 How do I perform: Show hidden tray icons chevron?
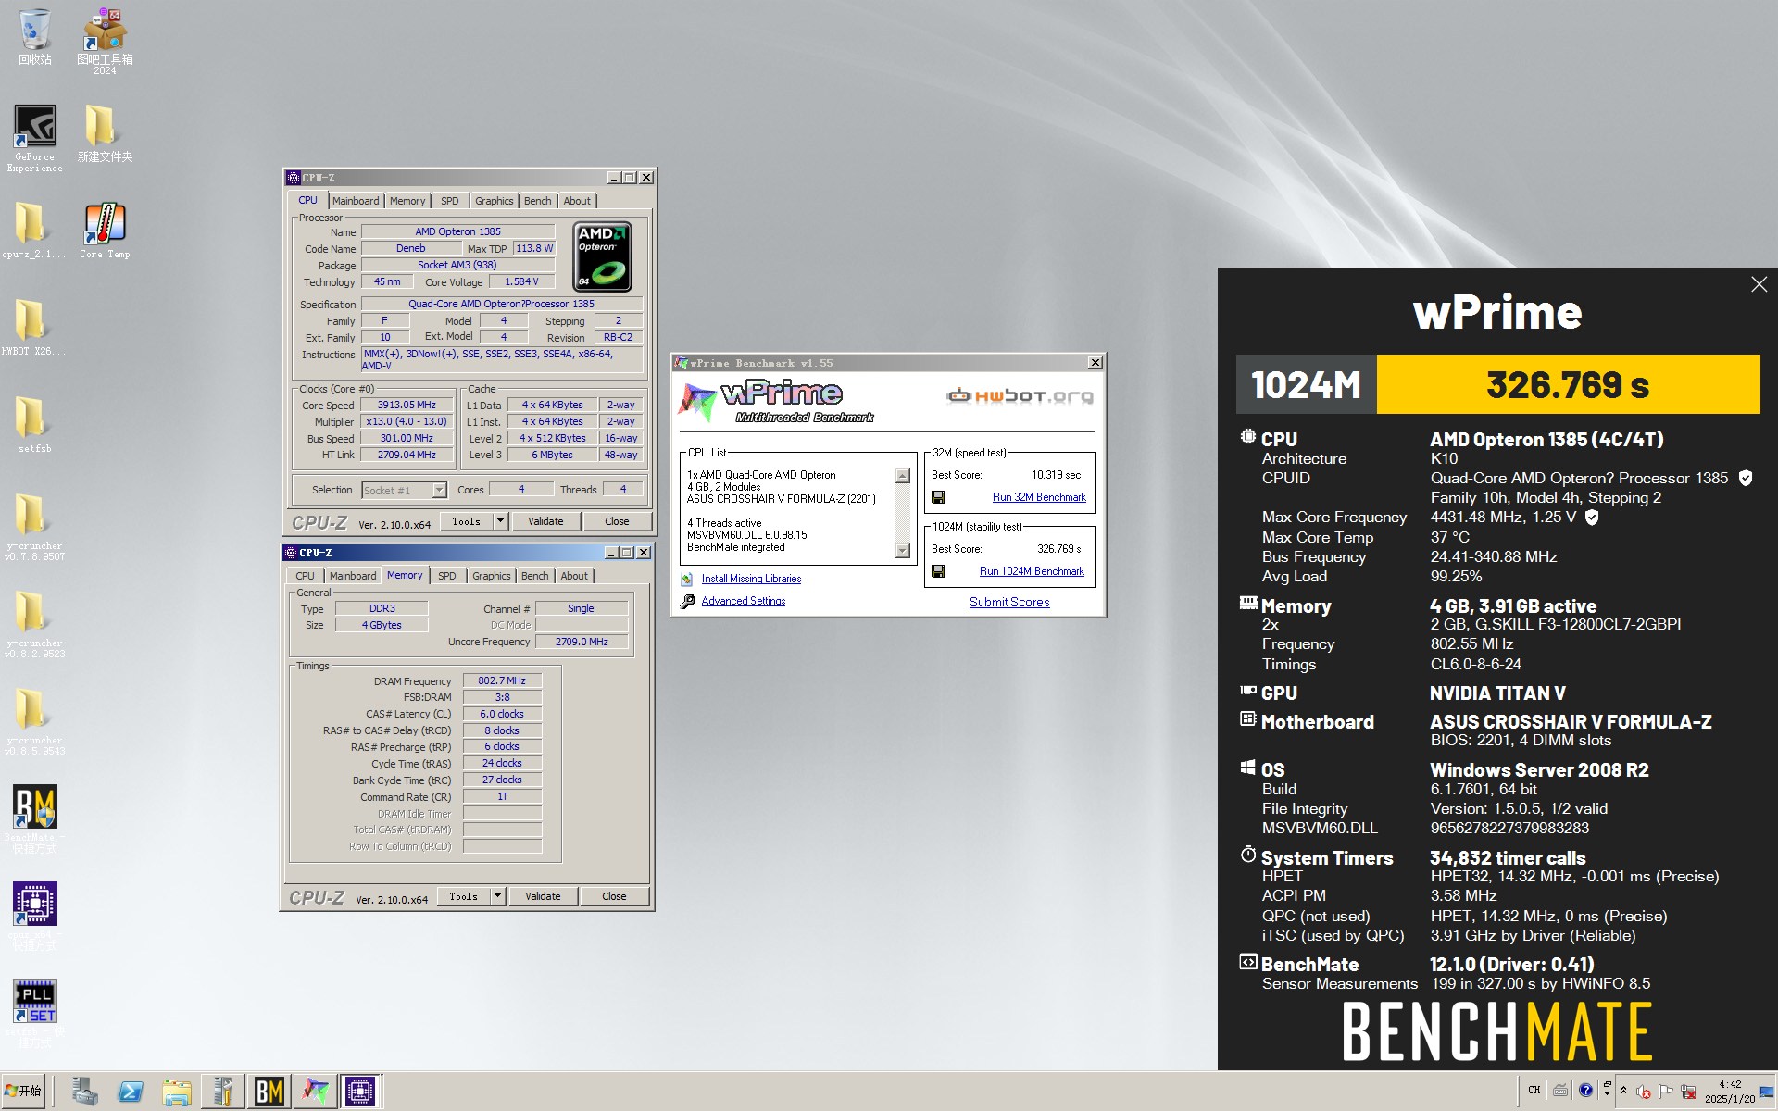point(1623,1091)
